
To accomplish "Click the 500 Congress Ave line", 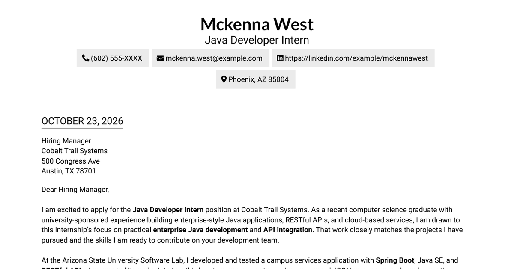I will point(71,161).
